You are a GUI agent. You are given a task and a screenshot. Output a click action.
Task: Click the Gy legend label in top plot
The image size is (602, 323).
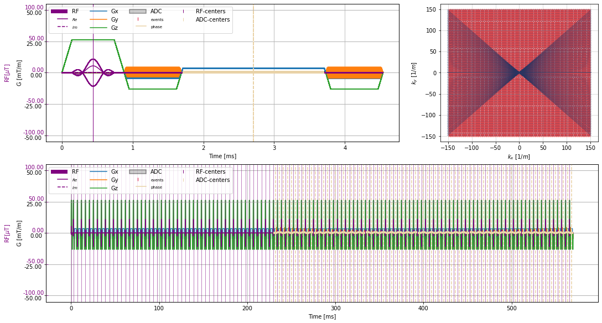pos(115,19)
